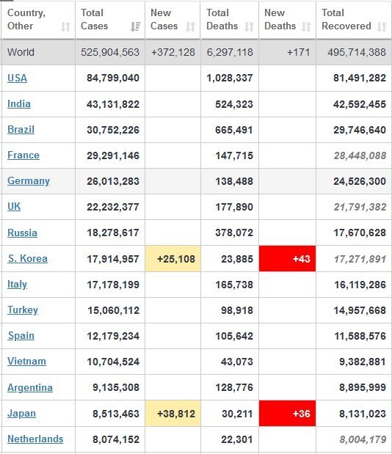The image size is (392, 454).
Task: Follow the Brazil link
Action: point(21,129)
